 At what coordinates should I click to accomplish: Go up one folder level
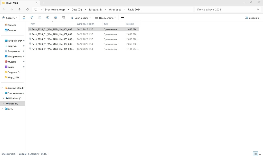click(x=20, y=9)
